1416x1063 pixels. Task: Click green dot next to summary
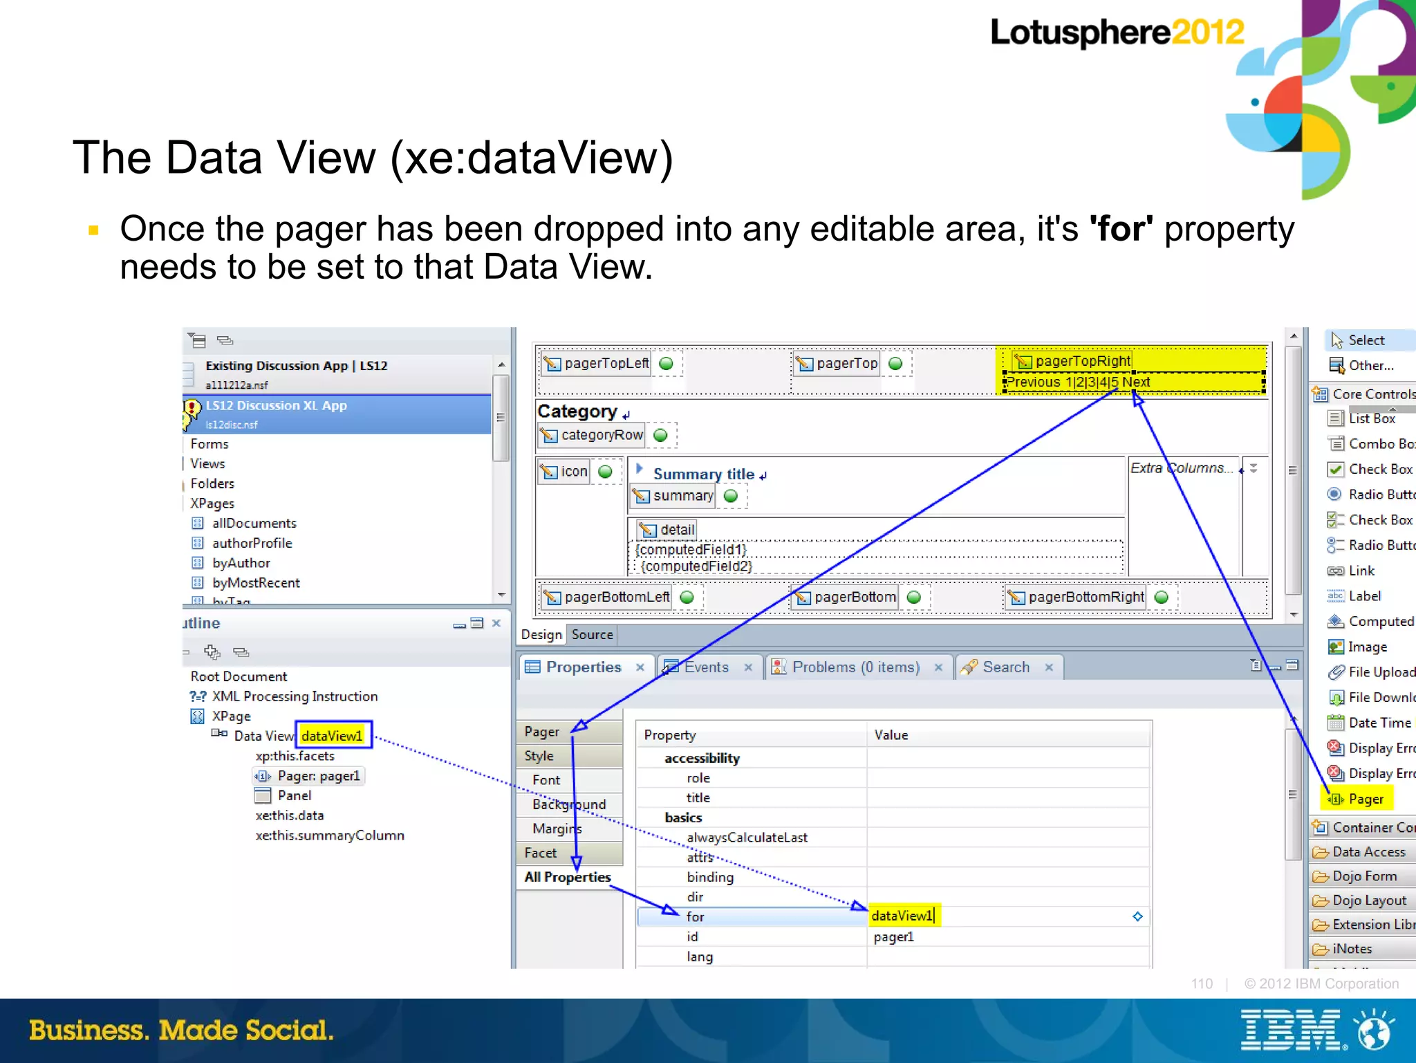click(x=731, y=496)
